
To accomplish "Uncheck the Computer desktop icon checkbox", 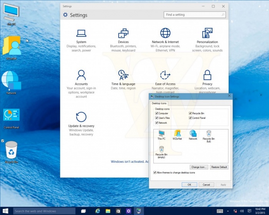I will click(157, 114).
